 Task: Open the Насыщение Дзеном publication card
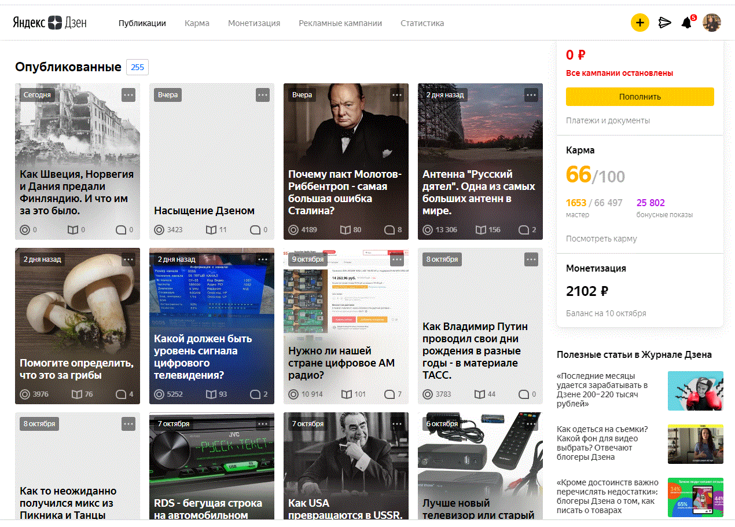(212, 162)
